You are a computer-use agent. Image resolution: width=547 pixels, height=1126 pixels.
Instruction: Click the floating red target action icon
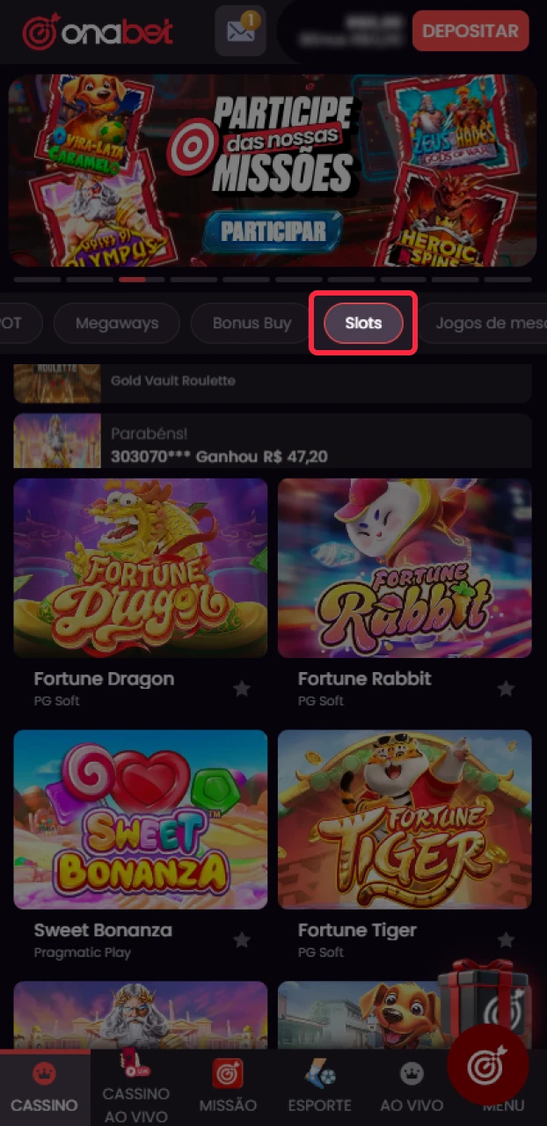pyautogui.click(x=487, y=1064)
